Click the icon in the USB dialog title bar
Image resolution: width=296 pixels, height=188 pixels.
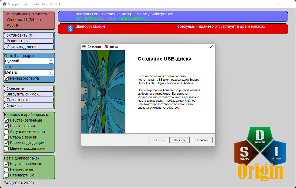[84, 47]
